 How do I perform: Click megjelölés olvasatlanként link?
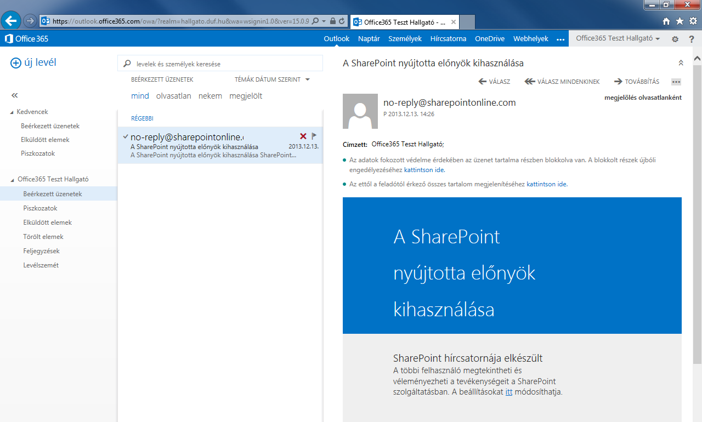click(x=643, y=98)
